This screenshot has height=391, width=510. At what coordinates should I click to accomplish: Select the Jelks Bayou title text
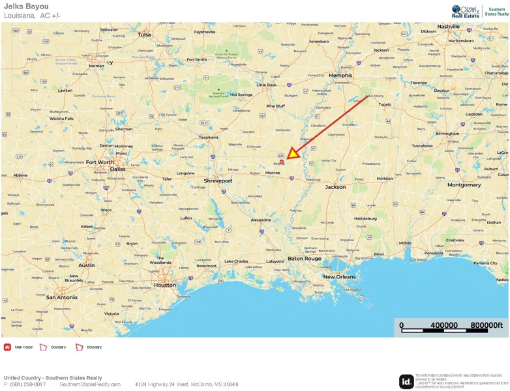pyautogui.click(x=26, y=7)
